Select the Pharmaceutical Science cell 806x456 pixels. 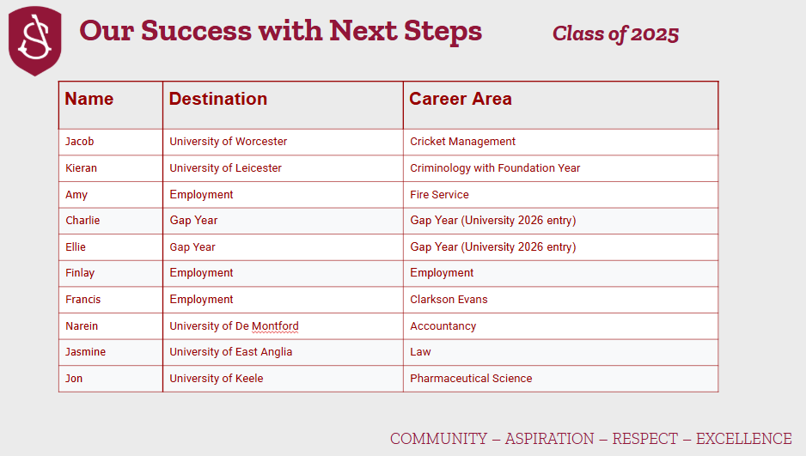[x=471, y=379]
